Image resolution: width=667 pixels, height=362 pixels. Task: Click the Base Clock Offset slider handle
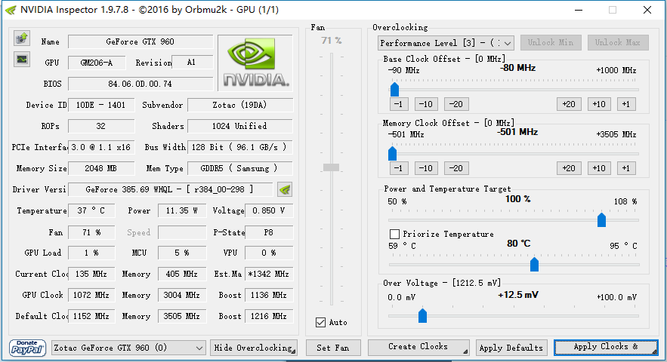[x=394, y=89]
